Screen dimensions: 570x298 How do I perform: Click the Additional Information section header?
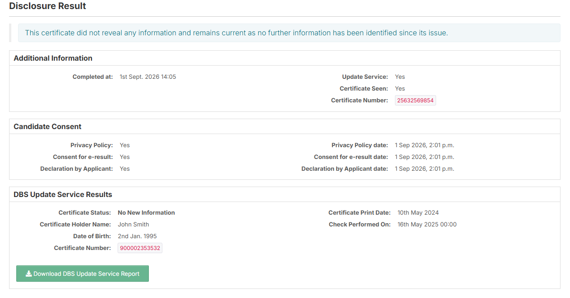point(53,58)
